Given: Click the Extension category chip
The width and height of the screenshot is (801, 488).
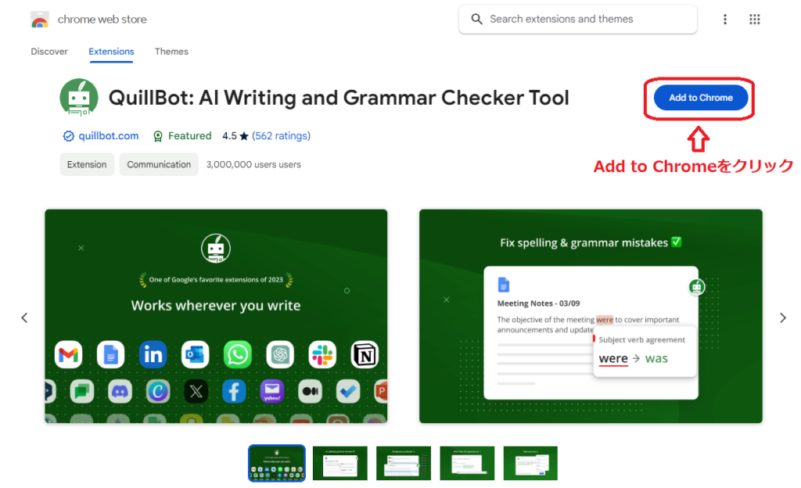Looking at the screenshot, I should click(87, 164).
